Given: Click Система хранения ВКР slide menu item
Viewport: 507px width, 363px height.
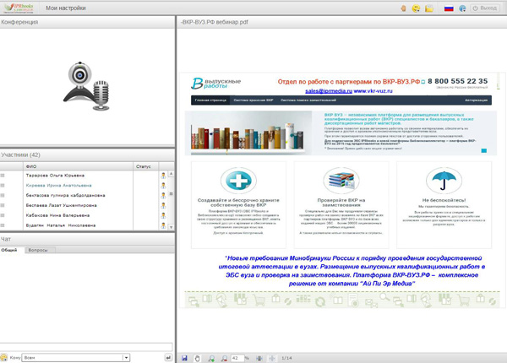Looking at the screenshot, I should 253,100.
